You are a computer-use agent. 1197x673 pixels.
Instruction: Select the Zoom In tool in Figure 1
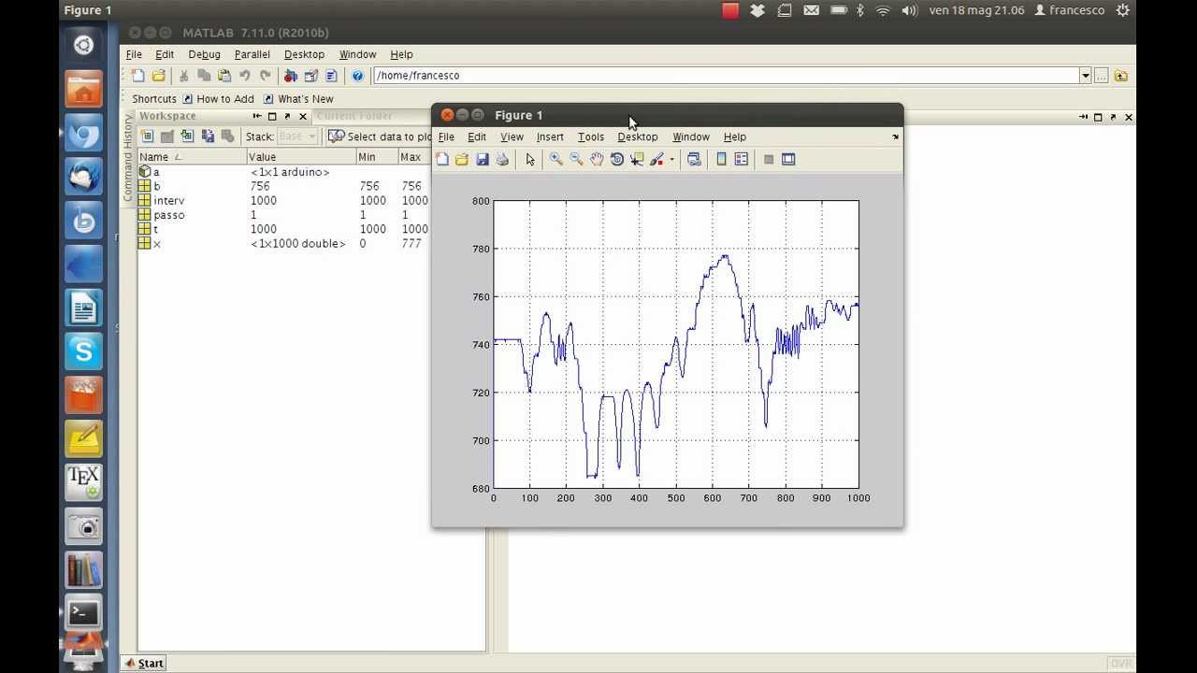555,160
